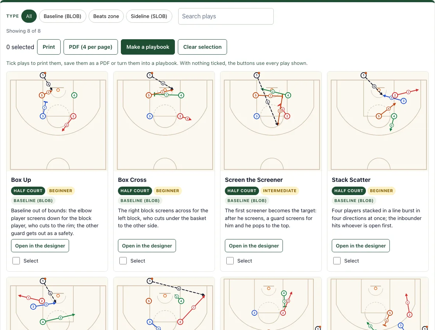Click HALF COURT badge on Stack Scatter
This screenshot has width=435, height=330.
pyautogui.click(x=349, y=191)
